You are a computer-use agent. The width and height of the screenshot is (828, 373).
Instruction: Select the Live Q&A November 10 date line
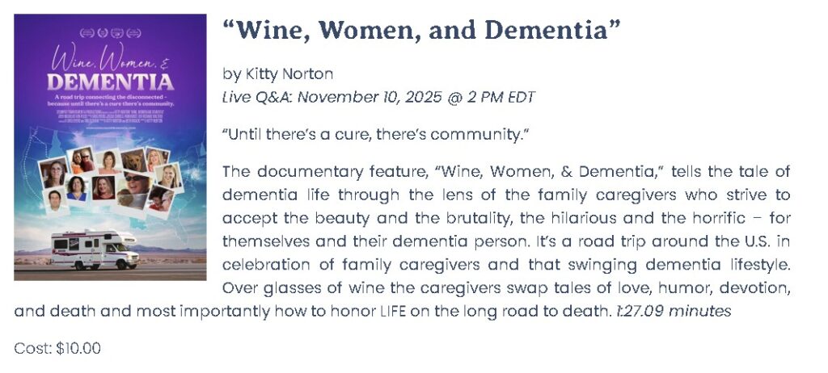point(378,98)
